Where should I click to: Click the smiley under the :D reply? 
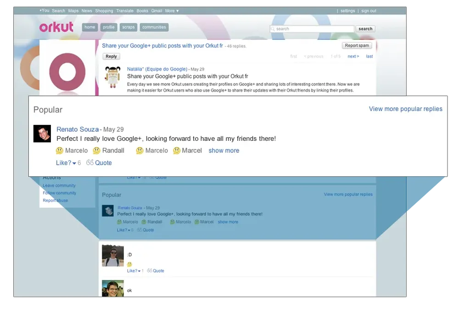(129, 264)
